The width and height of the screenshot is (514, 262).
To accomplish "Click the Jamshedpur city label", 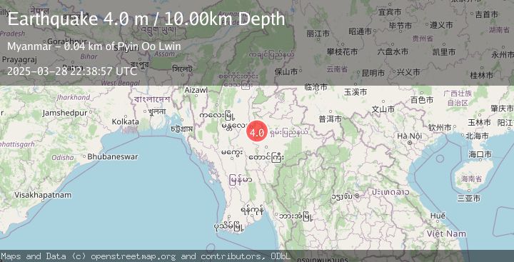I will (64, 113).
